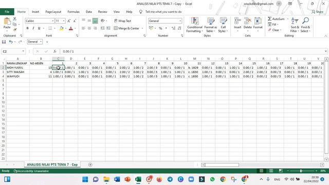Apply the fill color bucket
The width and height of the screenshot is (329, 185).
[x=61, y=28]
